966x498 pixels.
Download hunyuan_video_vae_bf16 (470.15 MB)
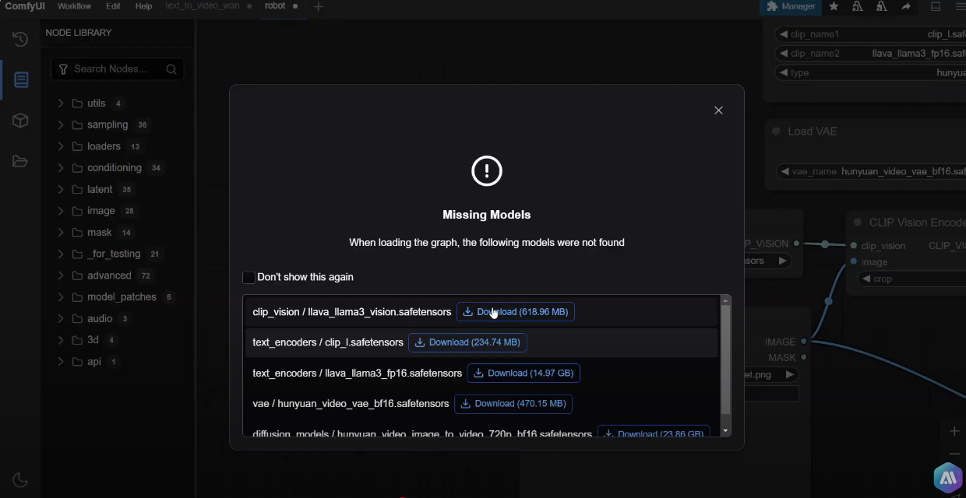coord(513,404)
